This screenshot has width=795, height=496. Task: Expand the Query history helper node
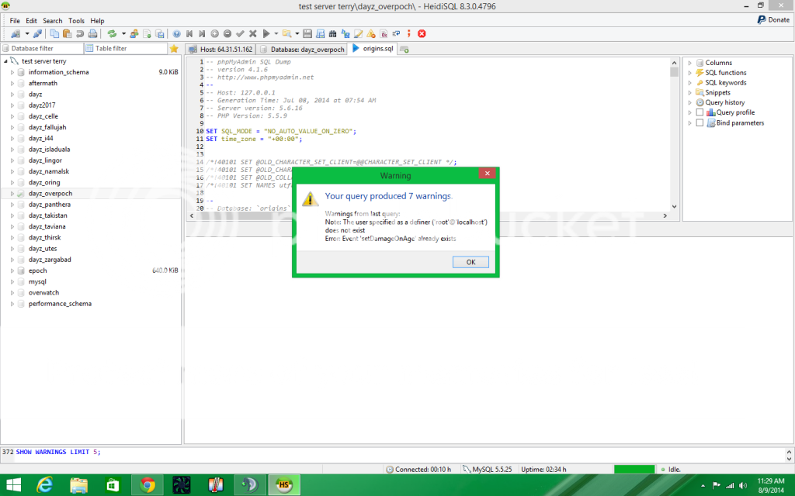[689, 103]
